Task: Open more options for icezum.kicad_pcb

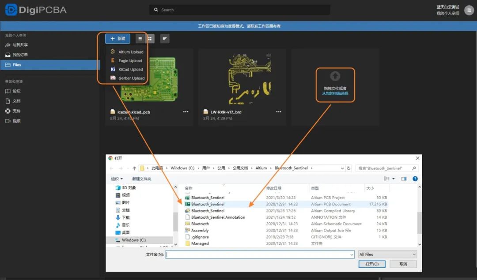Action: [x=185, y=112]
